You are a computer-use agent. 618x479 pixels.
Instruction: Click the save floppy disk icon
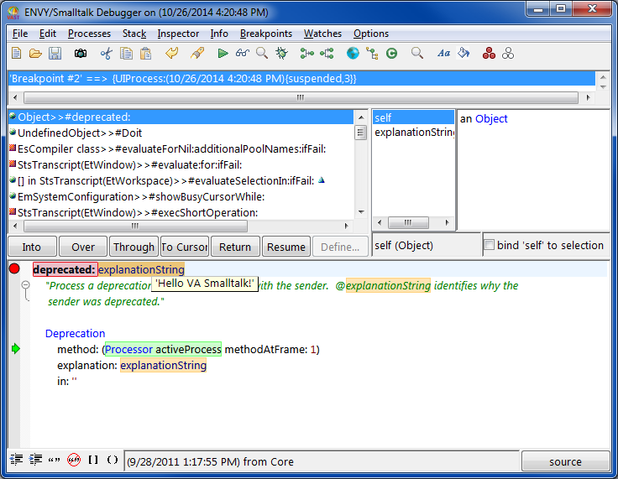click(55, 54)
